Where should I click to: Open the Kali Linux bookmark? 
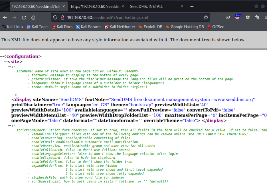click(13, 27)
